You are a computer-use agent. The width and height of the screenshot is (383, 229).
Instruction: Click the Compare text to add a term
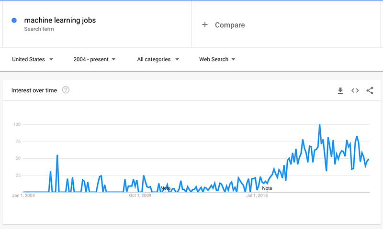(230, 25)
